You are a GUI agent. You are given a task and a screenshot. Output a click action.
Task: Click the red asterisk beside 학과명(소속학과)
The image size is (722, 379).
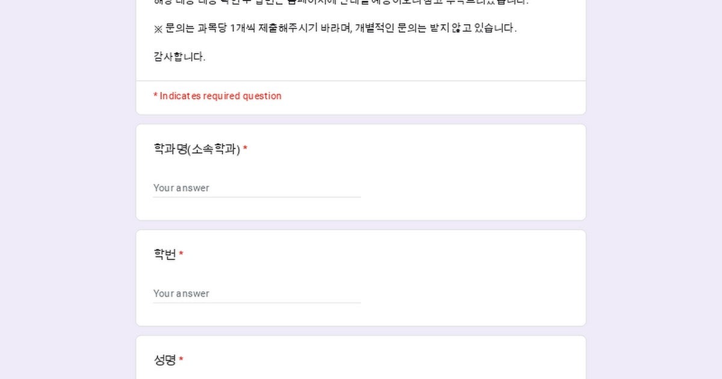245,149
